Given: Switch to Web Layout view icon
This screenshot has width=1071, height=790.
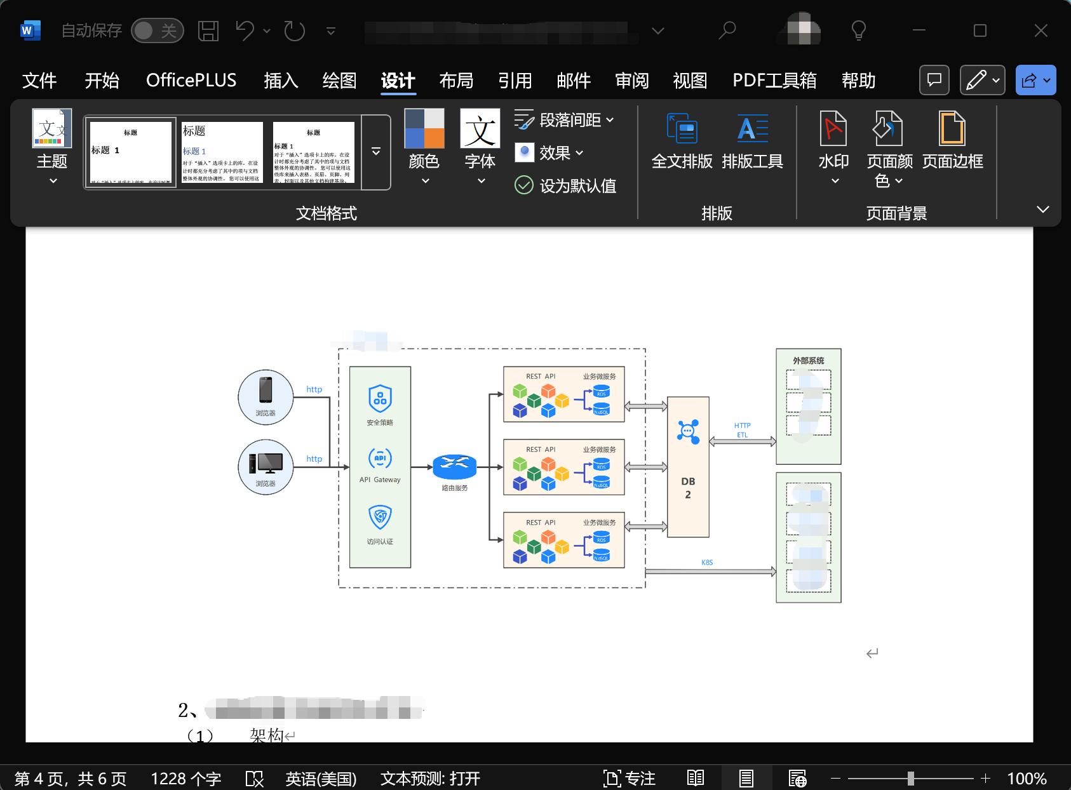Looking at the screenshot, I should tap(797, 778).
